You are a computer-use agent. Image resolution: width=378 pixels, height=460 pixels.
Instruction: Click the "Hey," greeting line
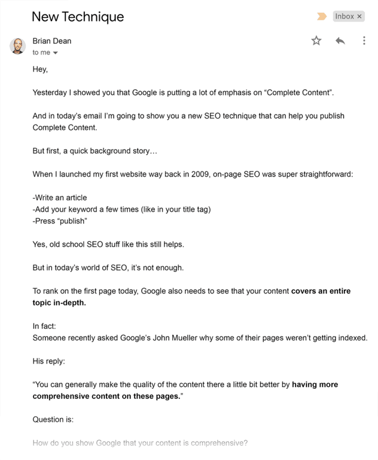click(x=40, y=69)
